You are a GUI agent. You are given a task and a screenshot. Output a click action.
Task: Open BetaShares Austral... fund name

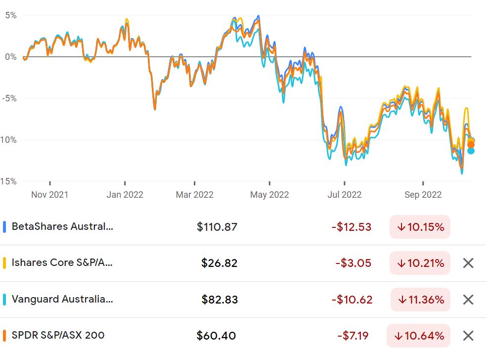(x=63, y=226)
